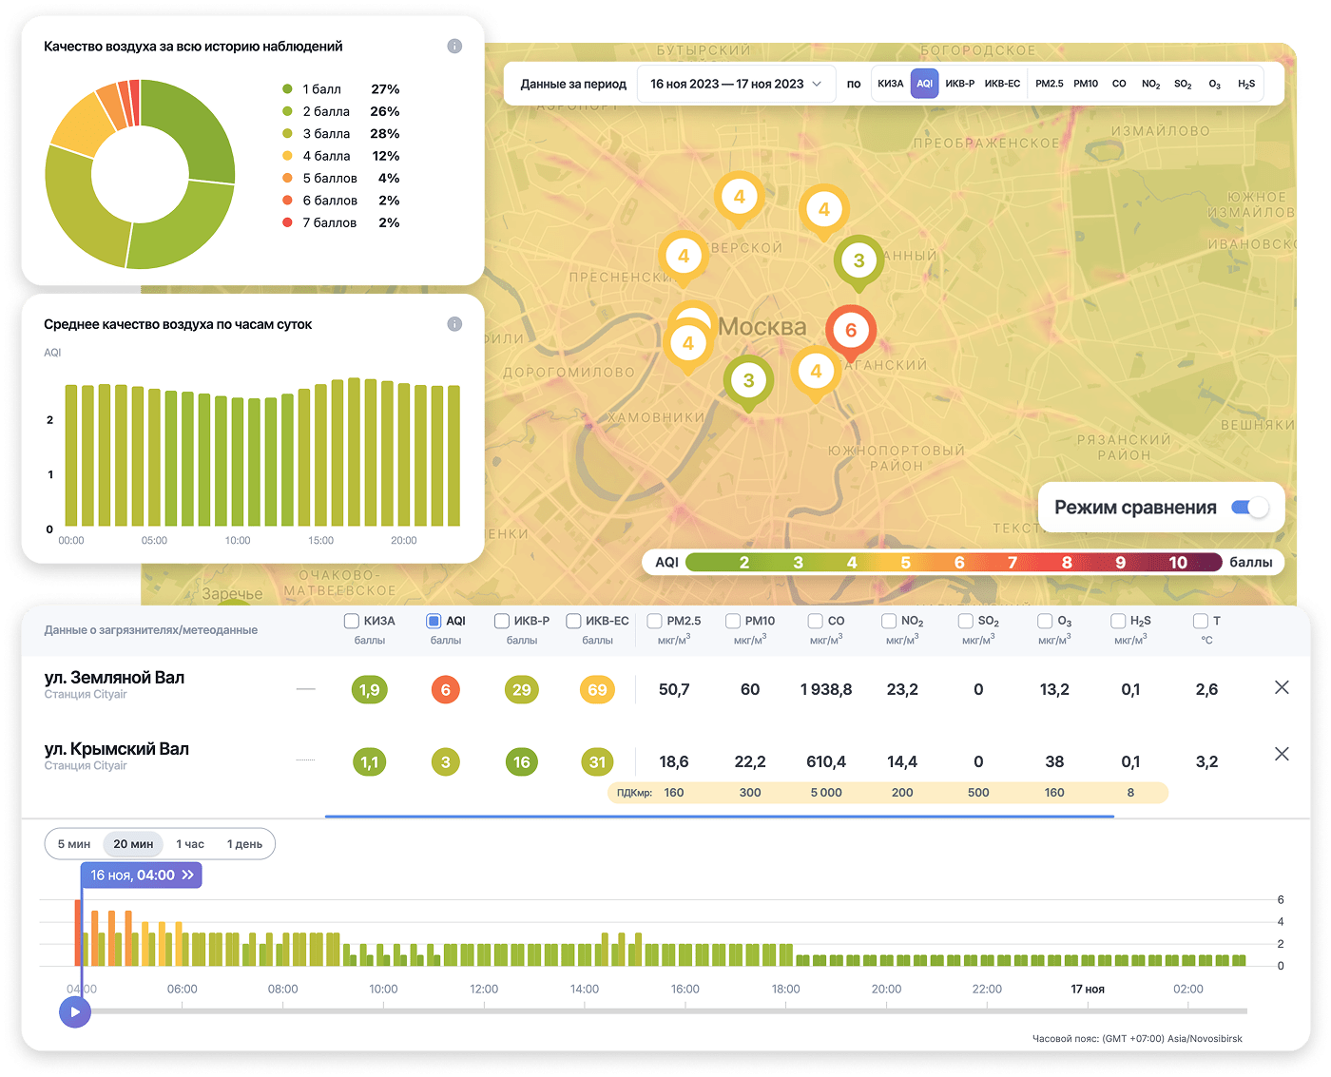Click the red first bar in timeline chart
Viewport: 1331px width, 1077px height.
[x=78, y=932]
